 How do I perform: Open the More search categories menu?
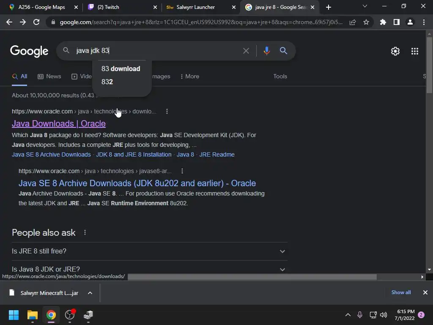(190, 77)
